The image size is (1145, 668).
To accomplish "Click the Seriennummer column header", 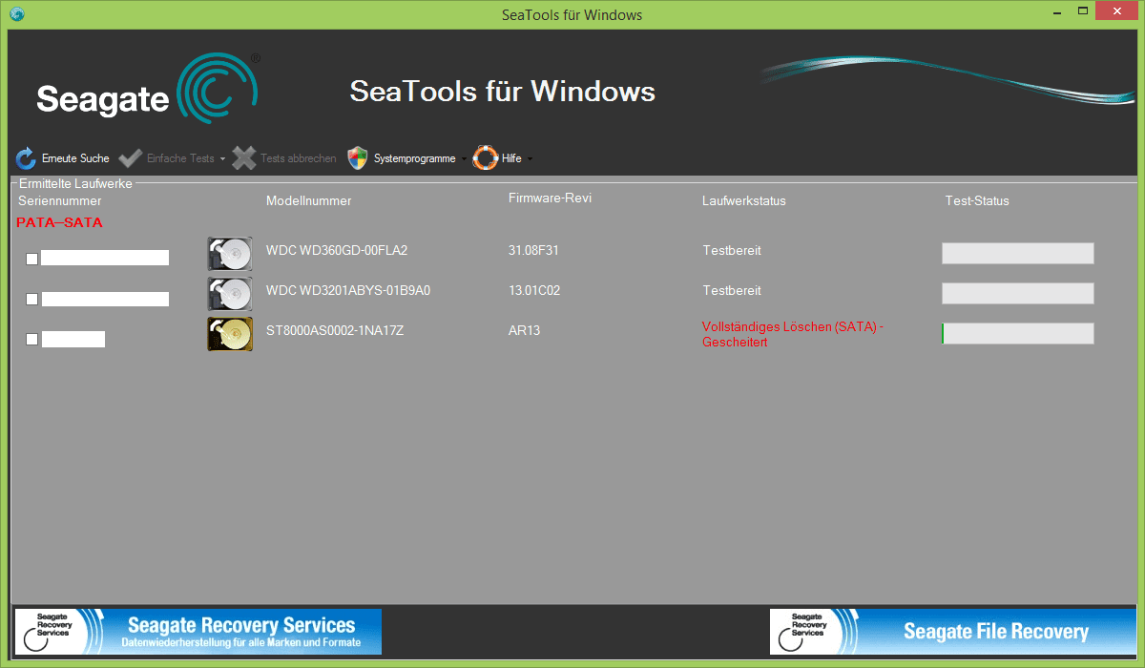I will (x=59, y=201).
